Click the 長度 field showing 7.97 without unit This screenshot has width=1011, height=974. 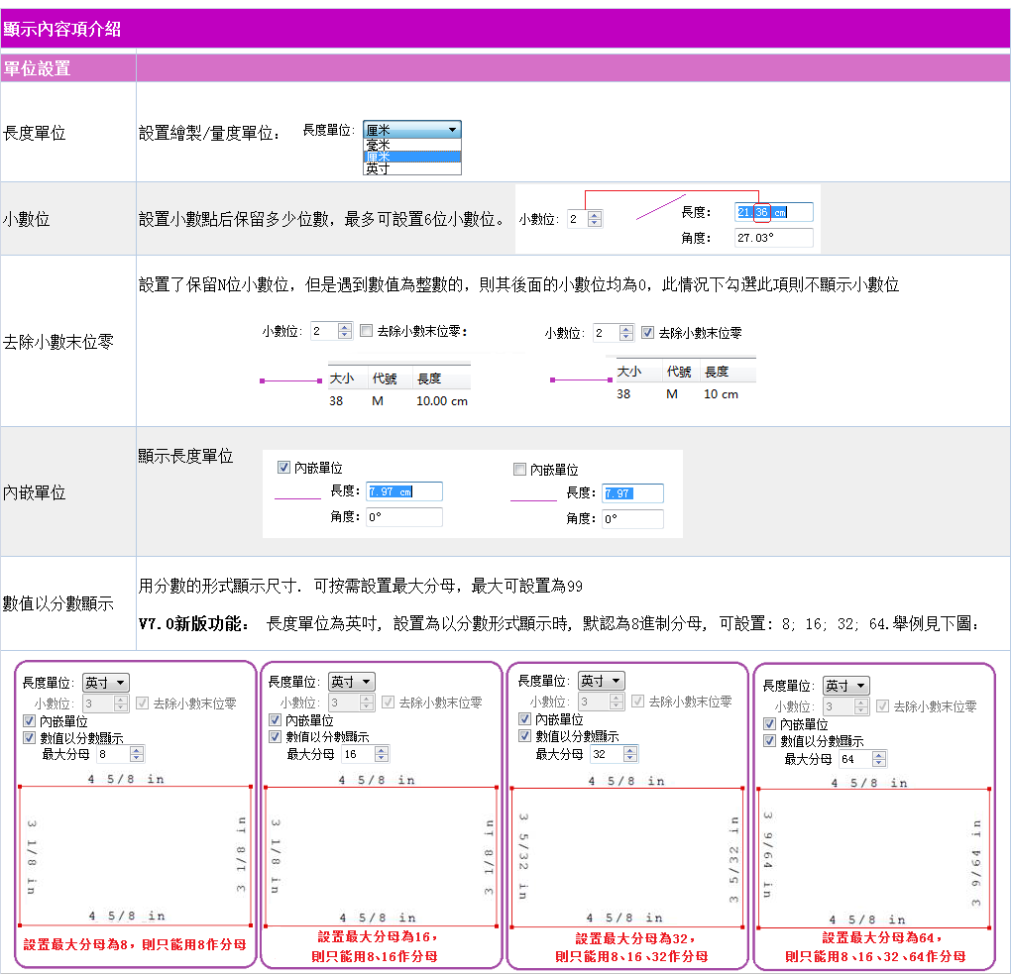632,493
